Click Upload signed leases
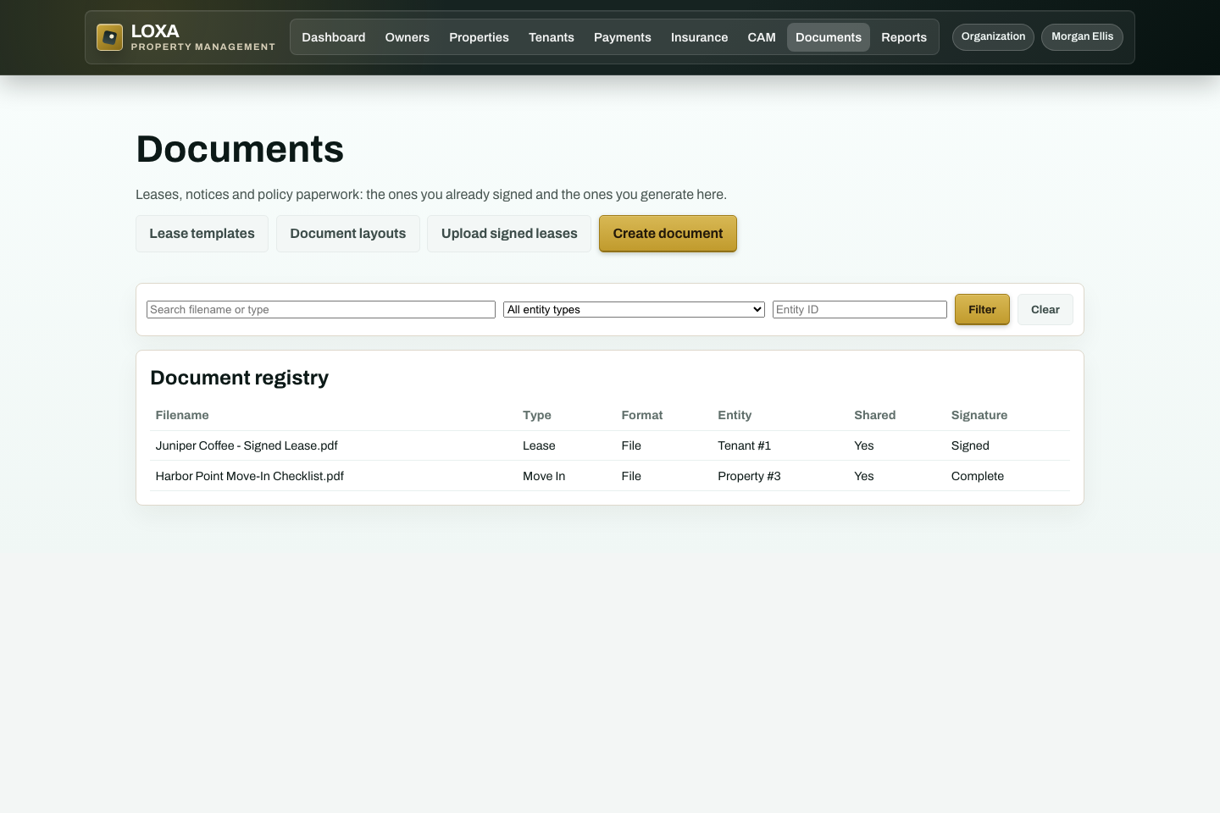 (x=509, y=234)
